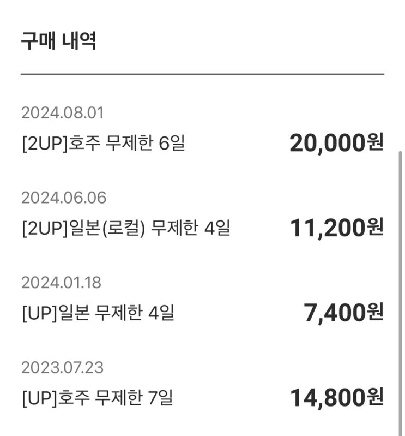Open [2UP]호주 무제한 6일 purchase
This screenshot has height=436, width=405.
point(104,143)
